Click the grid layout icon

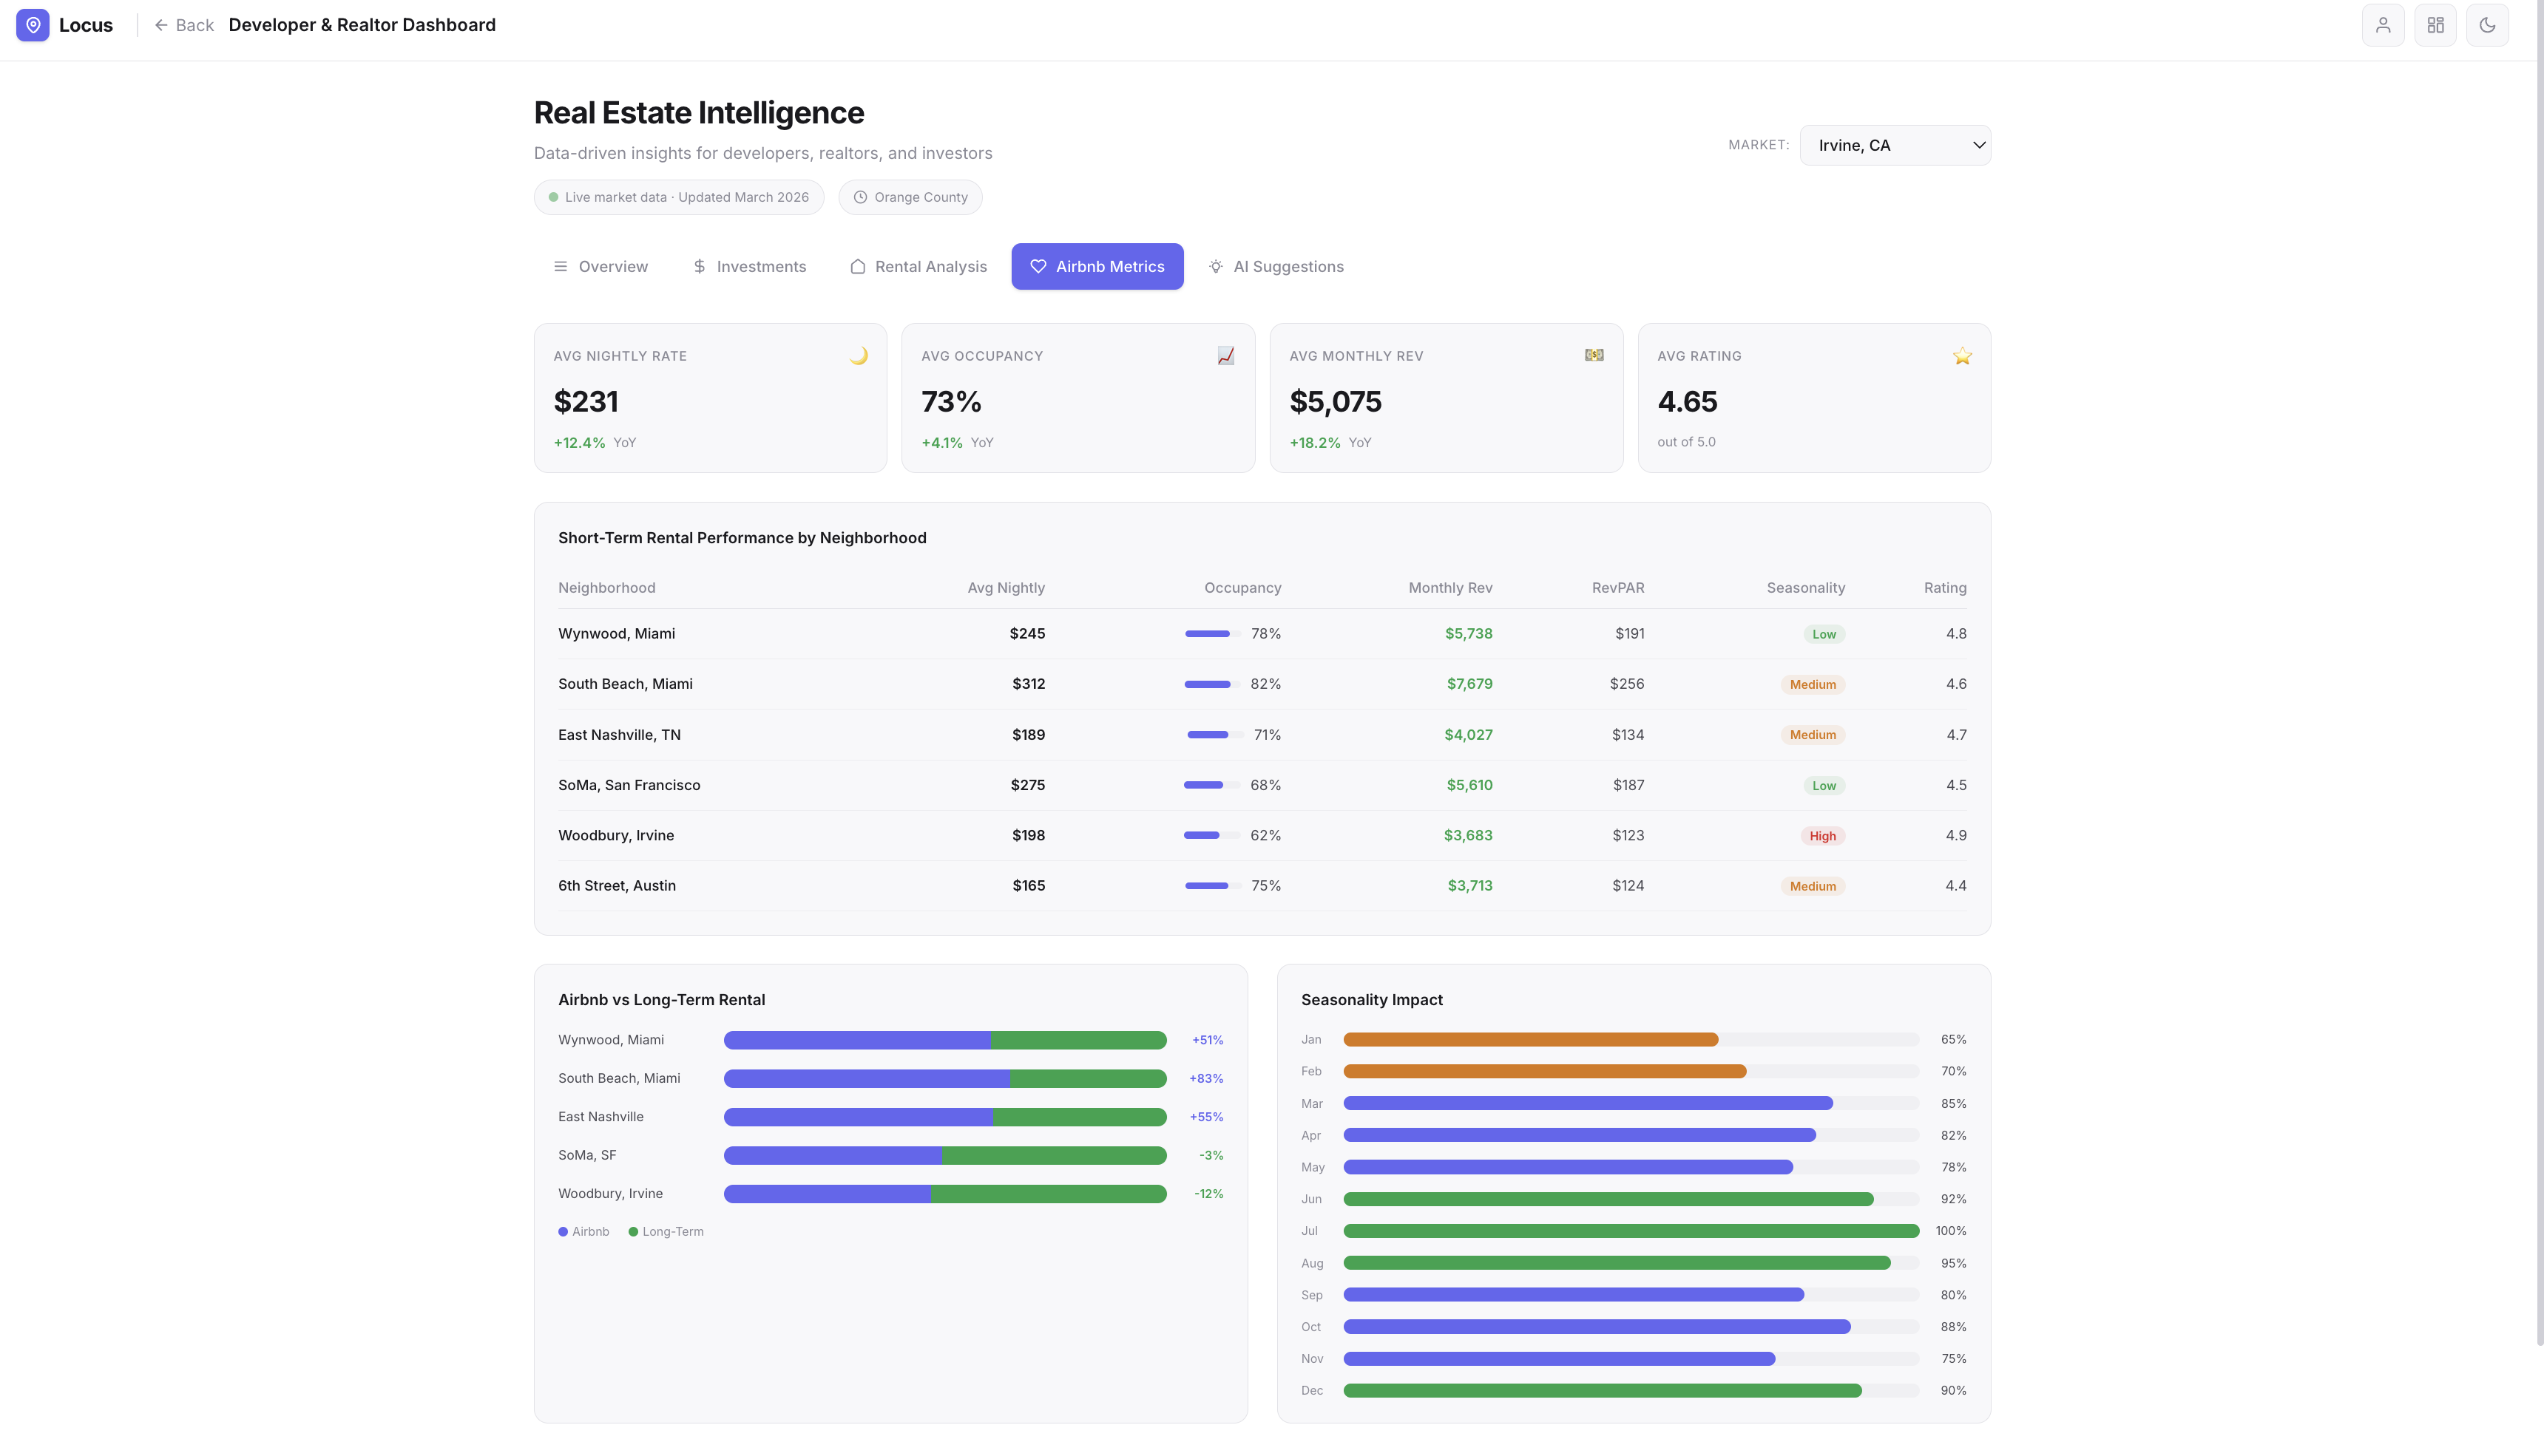tap(2435, 25)
